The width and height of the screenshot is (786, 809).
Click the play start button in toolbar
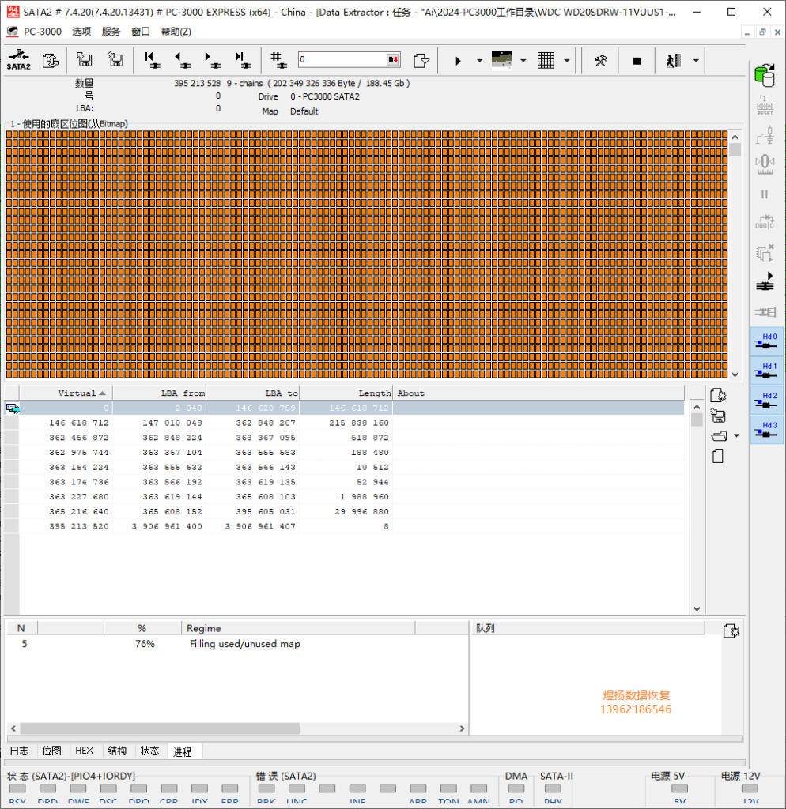(x=458, y=61)
